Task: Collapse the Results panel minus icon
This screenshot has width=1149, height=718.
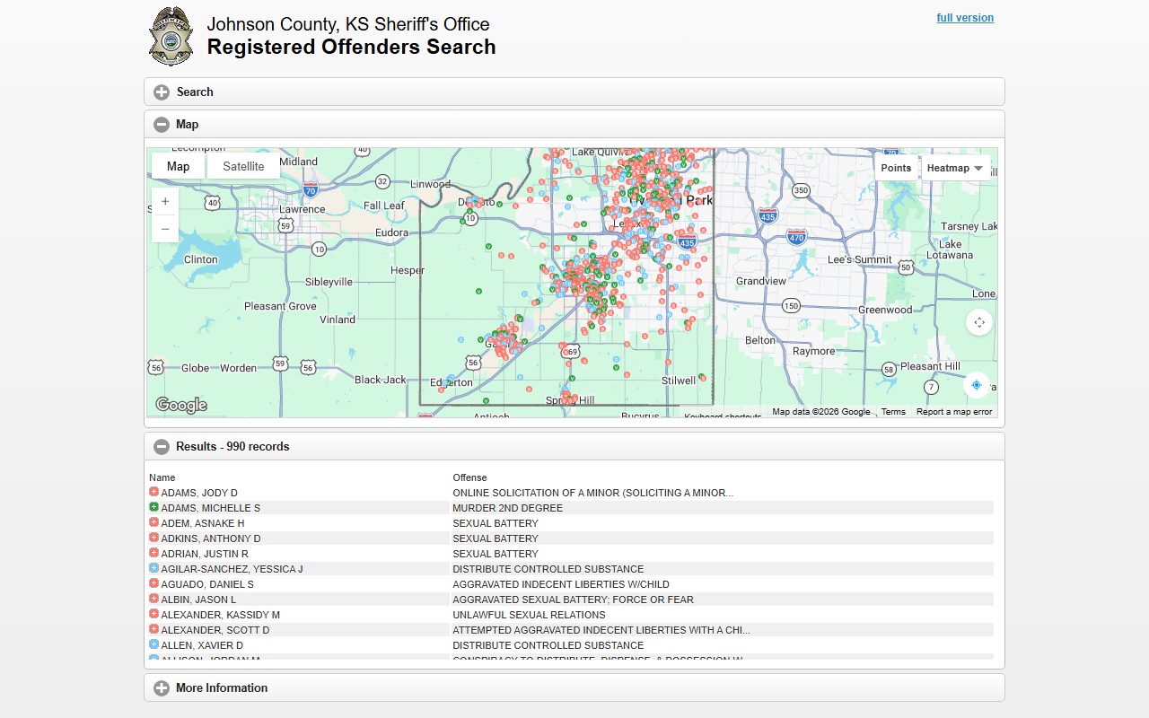Action: point(162,446)
